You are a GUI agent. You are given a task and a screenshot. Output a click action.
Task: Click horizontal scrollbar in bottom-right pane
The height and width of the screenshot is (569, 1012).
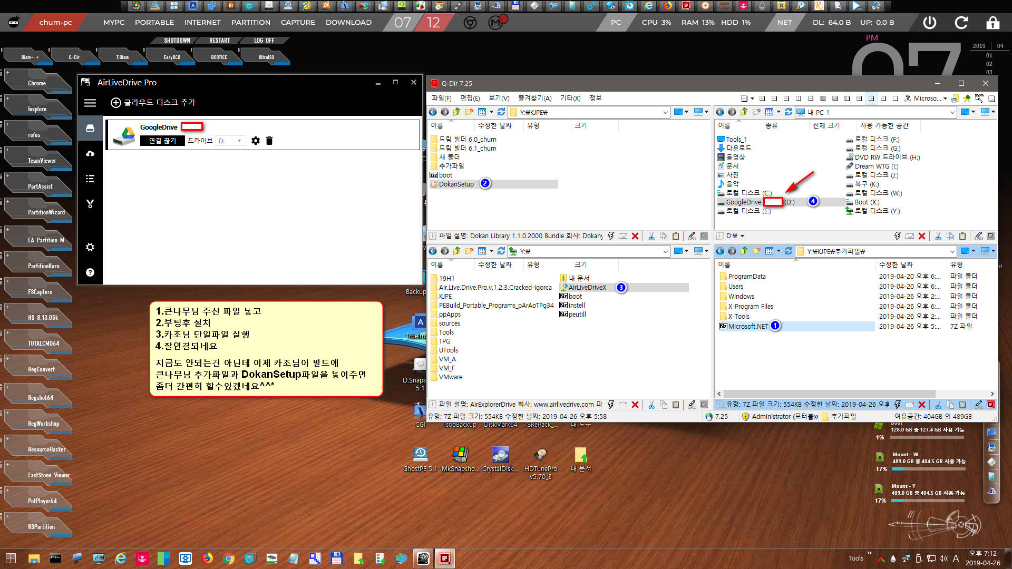(830, 394)
